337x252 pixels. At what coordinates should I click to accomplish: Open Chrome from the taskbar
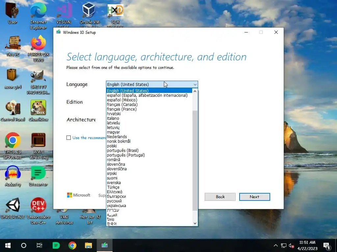coord(72,245)
